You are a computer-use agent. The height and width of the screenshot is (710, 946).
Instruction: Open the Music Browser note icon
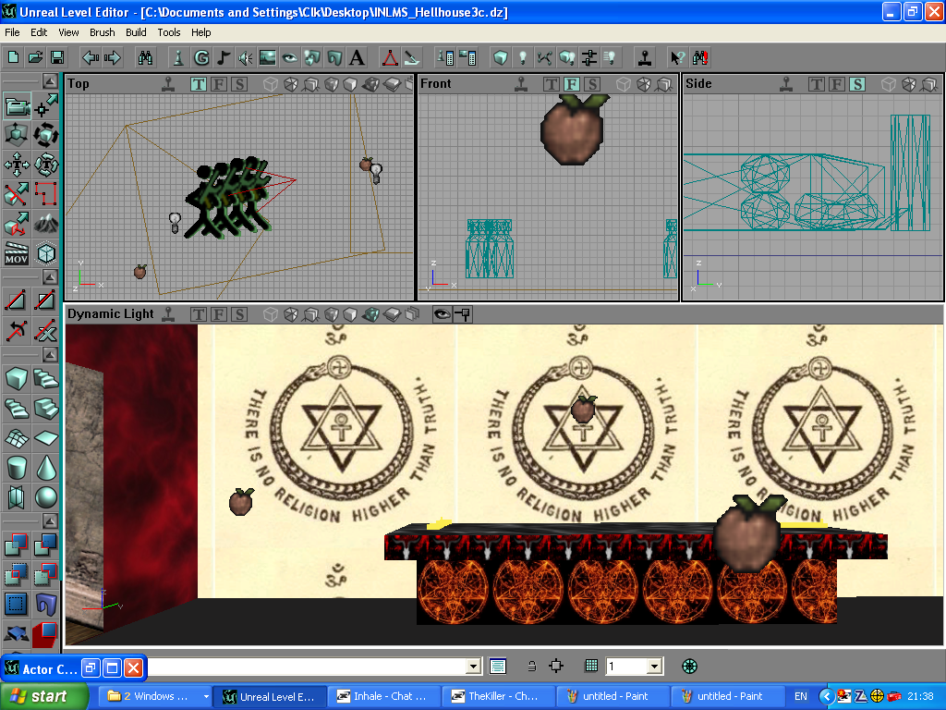[224, 57]
